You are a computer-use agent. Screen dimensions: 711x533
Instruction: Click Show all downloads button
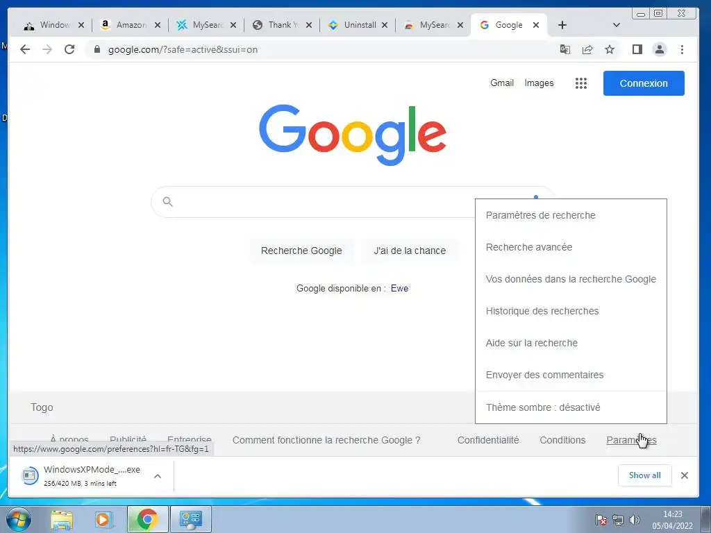644,475
